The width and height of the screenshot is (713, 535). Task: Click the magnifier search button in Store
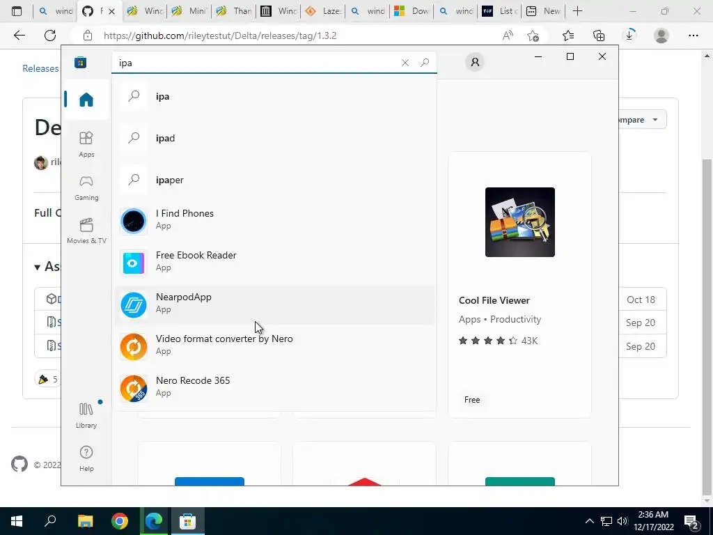[425, 63]
